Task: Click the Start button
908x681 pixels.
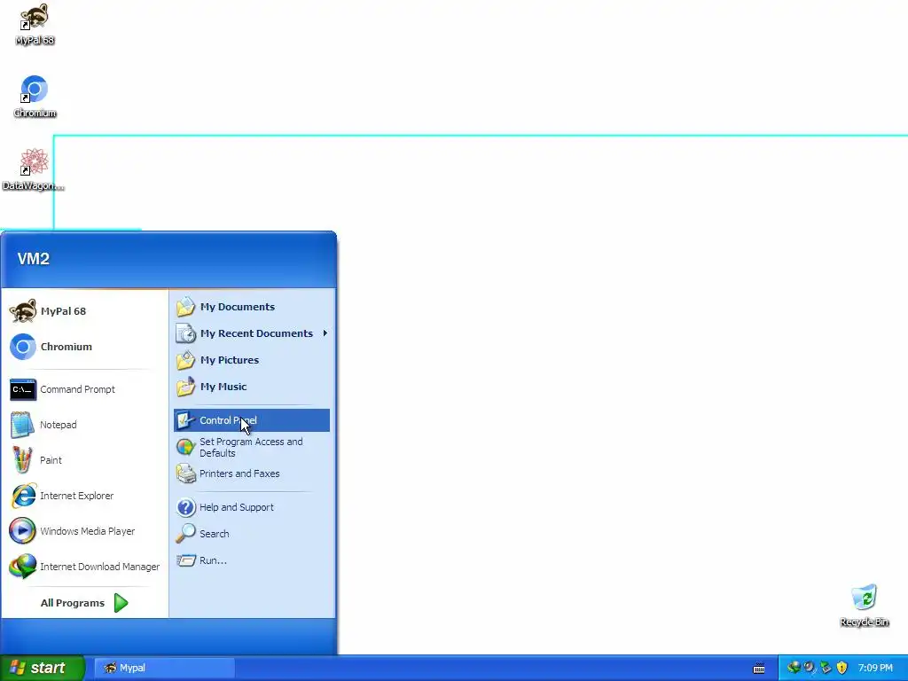Action: 43,668
